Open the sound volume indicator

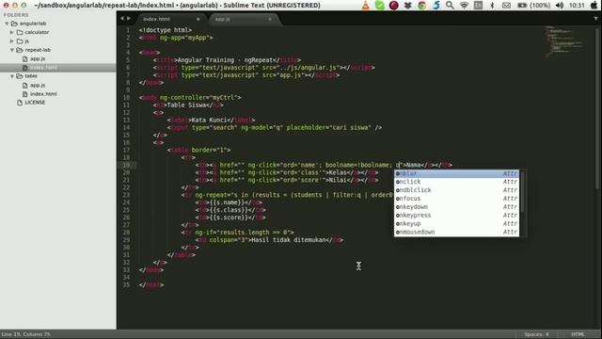coord(560,6)
